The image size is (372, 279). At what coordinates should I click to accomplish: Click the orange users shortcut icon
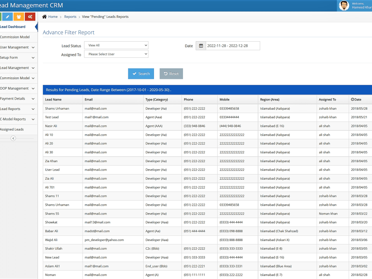(19, 17)
